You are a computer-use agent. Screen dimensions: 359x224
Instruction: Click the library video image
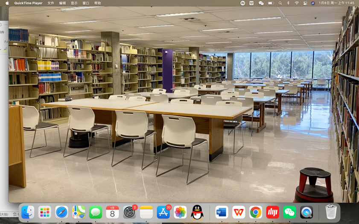tap(179, 107)
